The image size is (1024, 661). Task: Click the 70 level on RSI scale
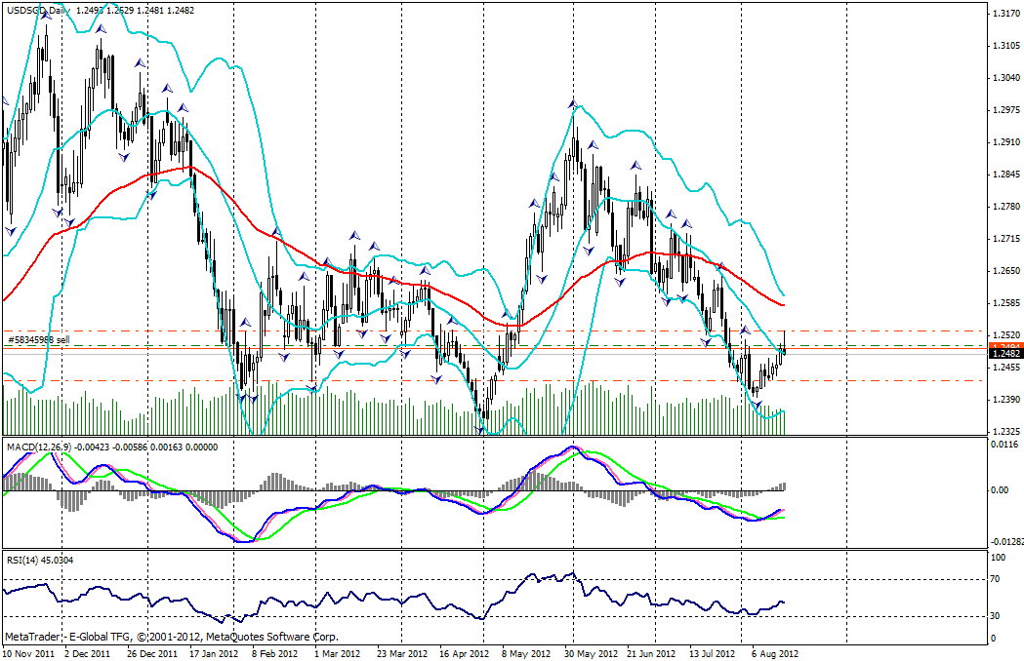[996, 579]
